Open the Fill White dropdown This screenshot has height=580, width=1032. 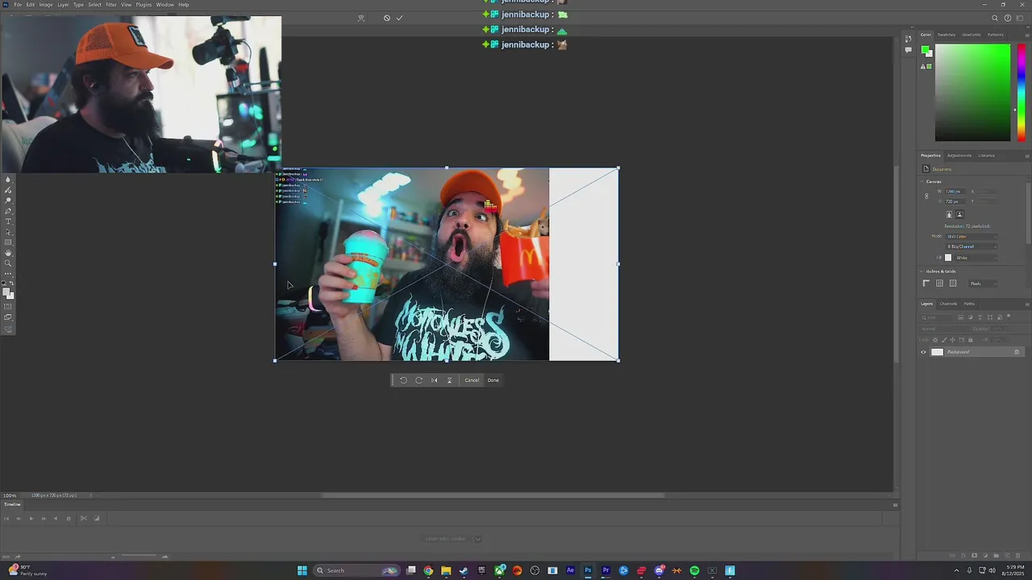(976, 258)
